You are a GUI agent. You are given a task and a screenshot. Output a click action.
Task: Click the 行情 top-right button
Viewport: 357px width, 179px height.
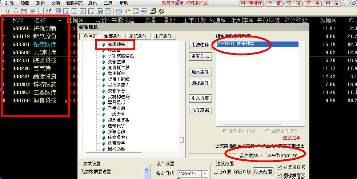[x=274, y=3]
